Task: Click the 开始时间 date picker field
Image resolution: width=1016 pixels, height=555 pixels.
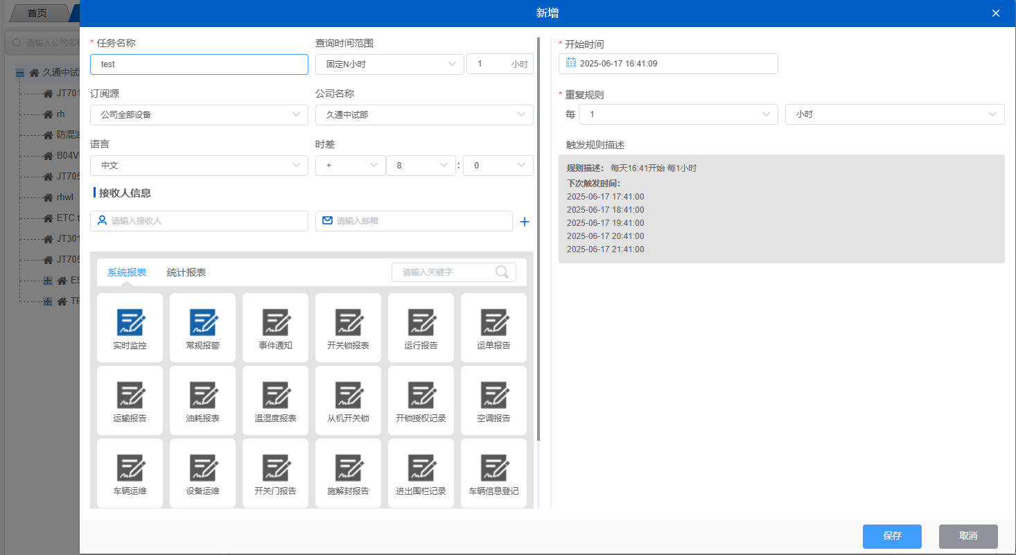Action: coord(668,64)
